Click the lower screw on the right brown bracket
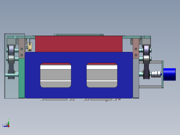The width and height of the screenshot is (180, 135). point(136,55)
